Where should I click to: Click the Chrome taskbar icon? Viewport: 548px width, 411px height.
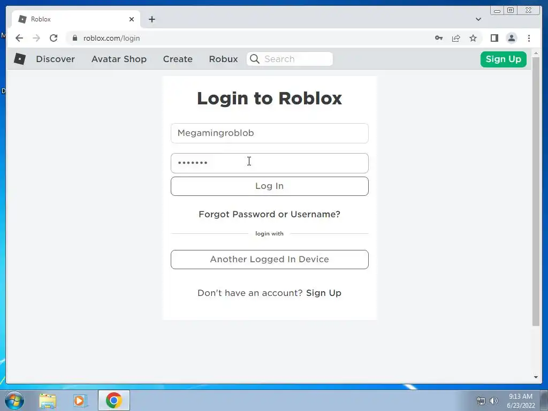tap(113, 400)
